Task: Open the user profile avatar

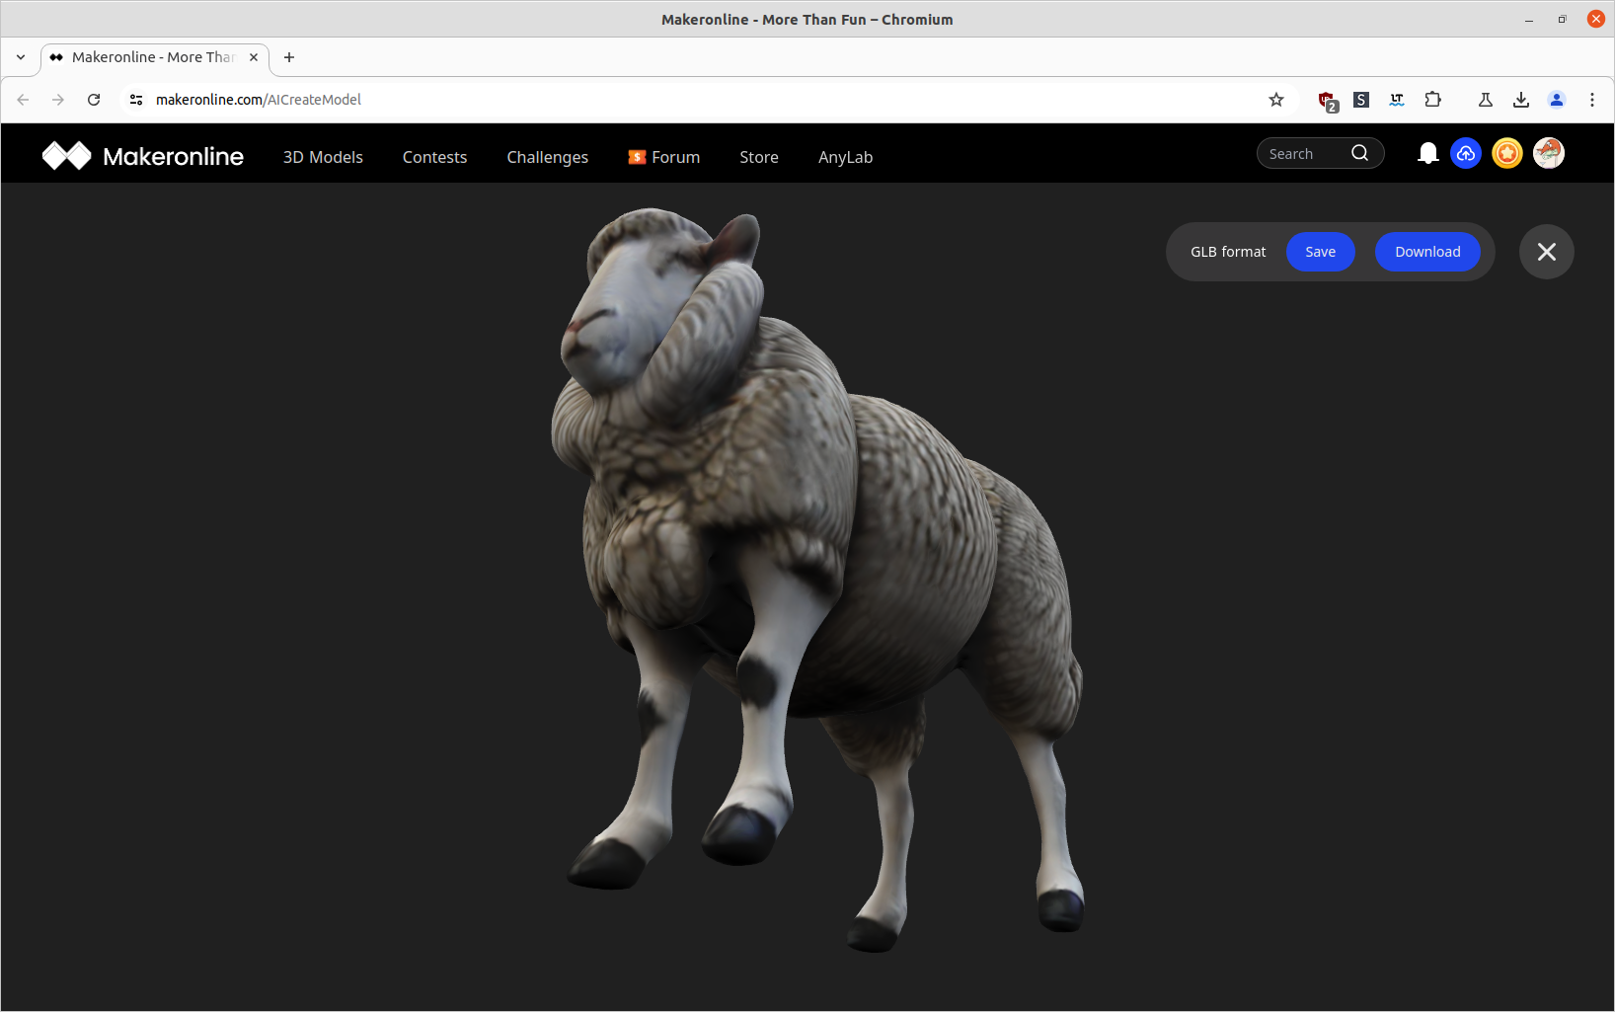Action: click(1549, 153)
